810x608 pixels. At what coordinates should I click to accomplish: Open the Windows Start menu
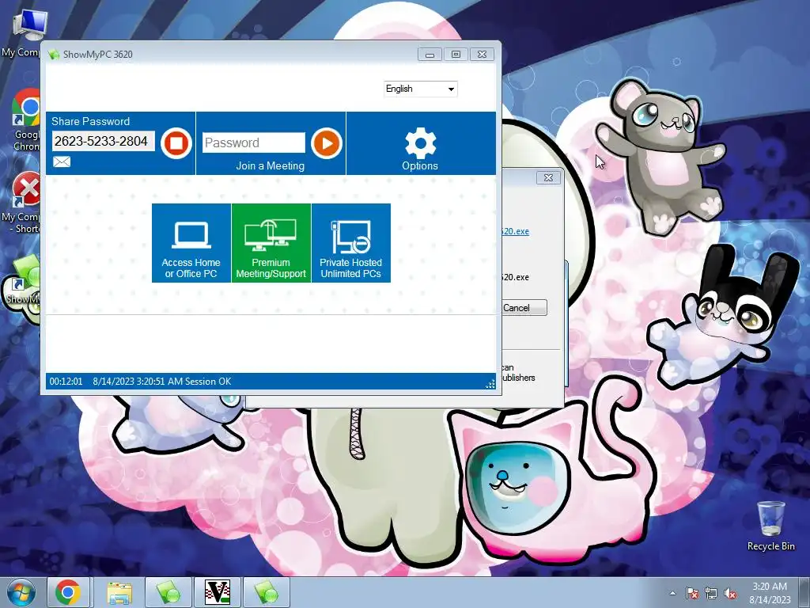pyautogui.click(x=21, y=592)
